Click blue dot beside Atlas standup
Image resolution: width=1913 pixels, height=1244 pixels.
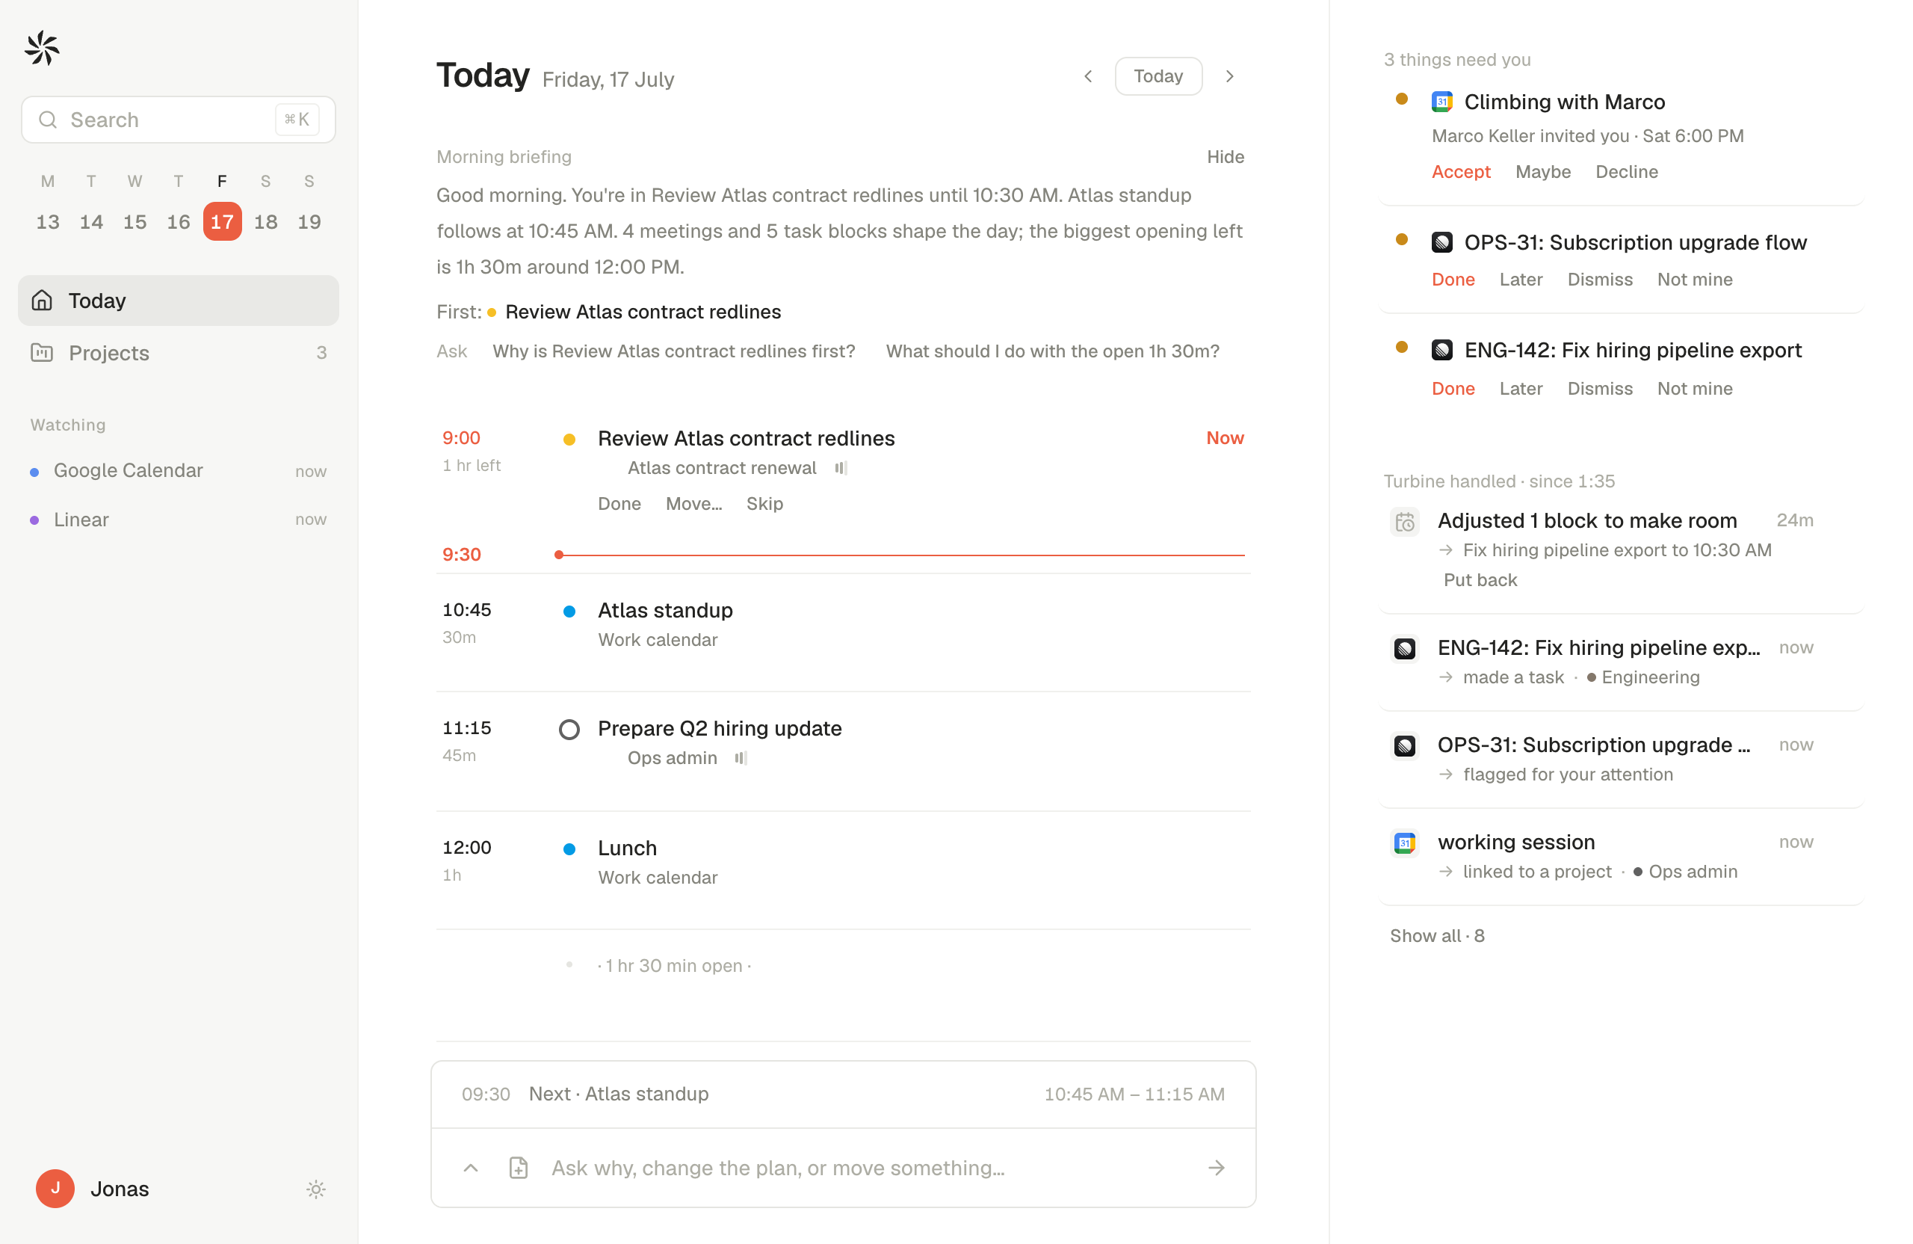569,611
